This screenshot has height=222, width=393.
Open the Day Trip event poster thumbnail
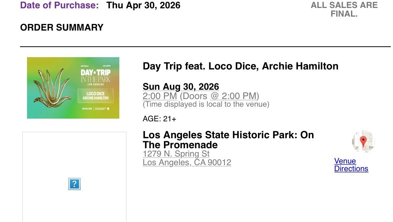[73, 88]
